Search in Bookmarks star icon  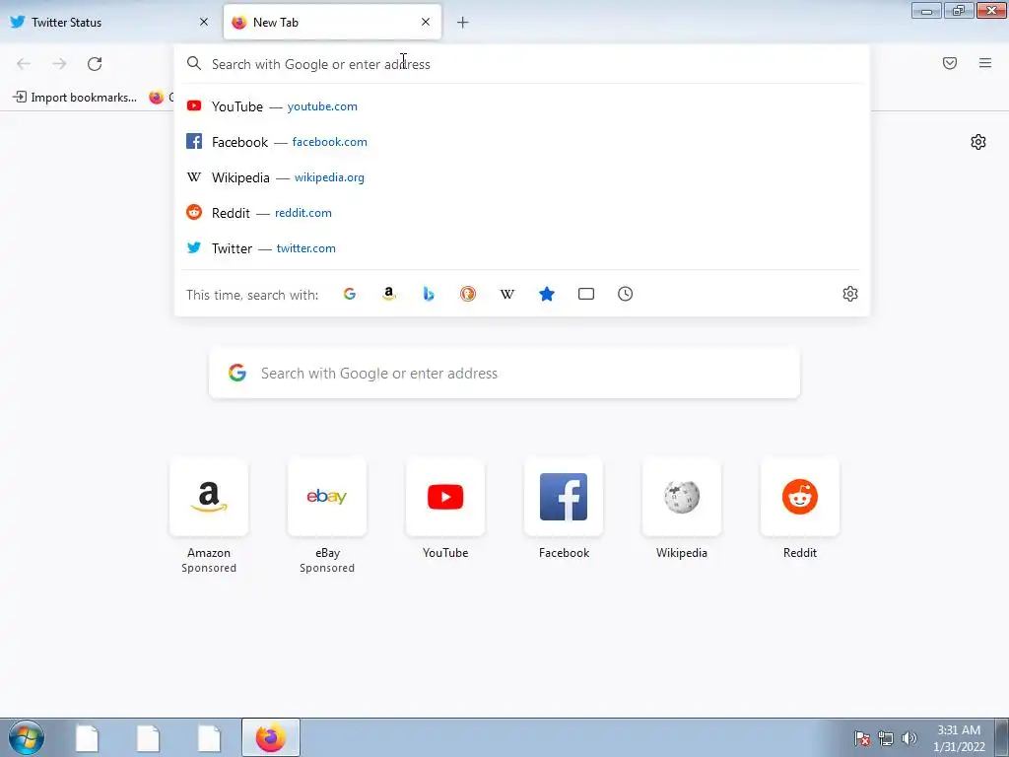coord(547,294)
